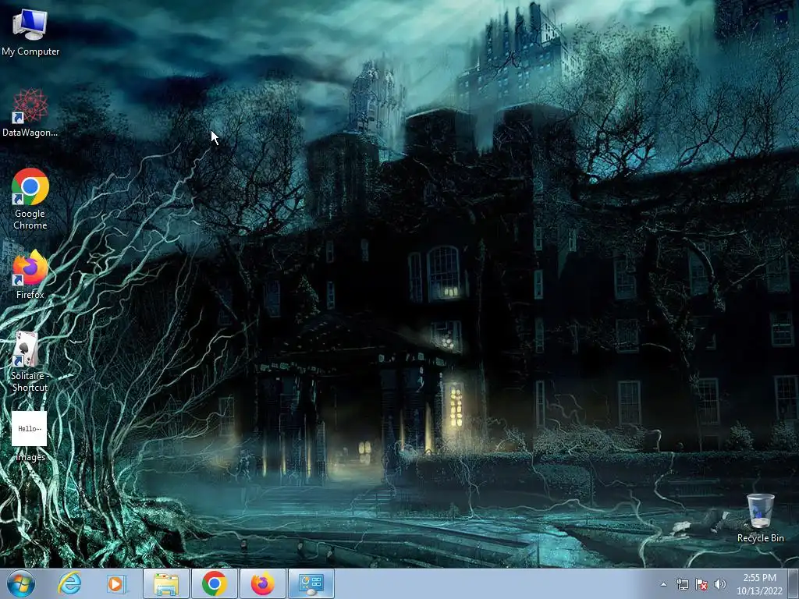The width and height of the screenshot is (799, 599).
Task: Open the Windows Start menu
Action: [x=21, y=583]
